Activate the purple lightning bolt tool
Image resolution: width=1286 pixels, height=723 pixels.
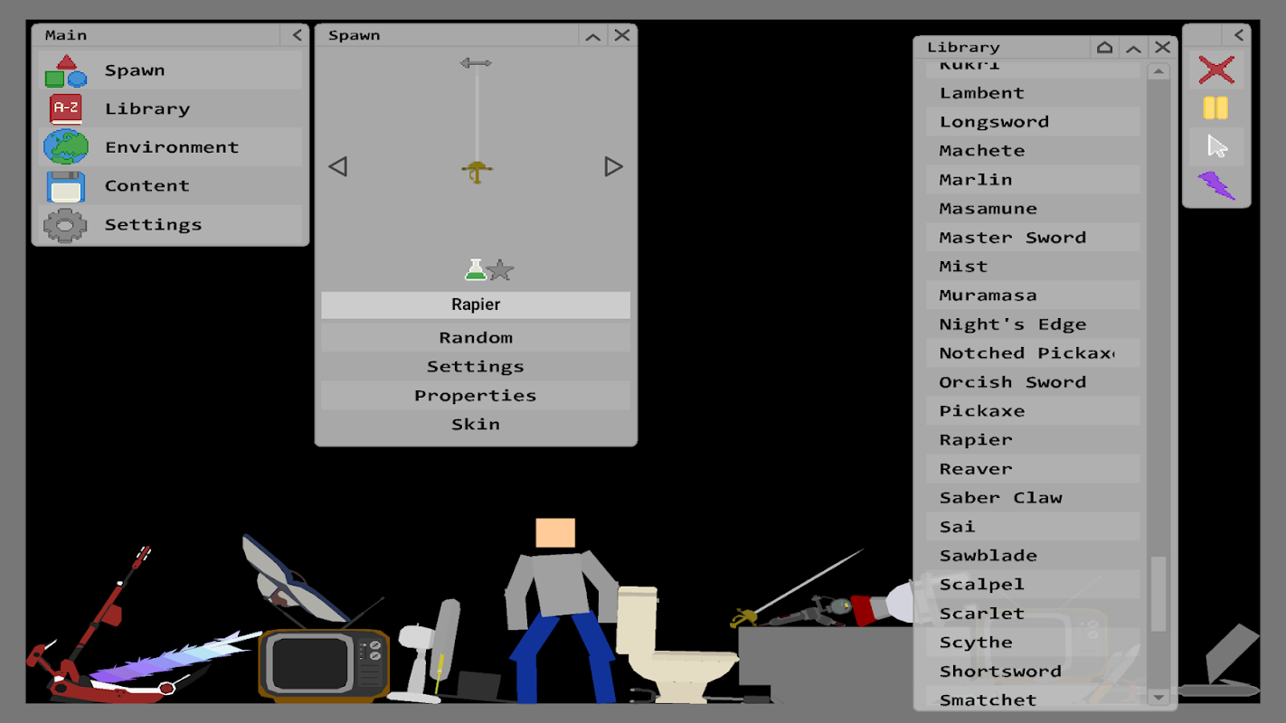pyautogui.click(x=1216, y=185)
